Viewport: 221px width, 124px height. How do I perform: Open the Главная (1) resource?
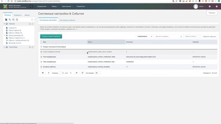tap(12, 28)
